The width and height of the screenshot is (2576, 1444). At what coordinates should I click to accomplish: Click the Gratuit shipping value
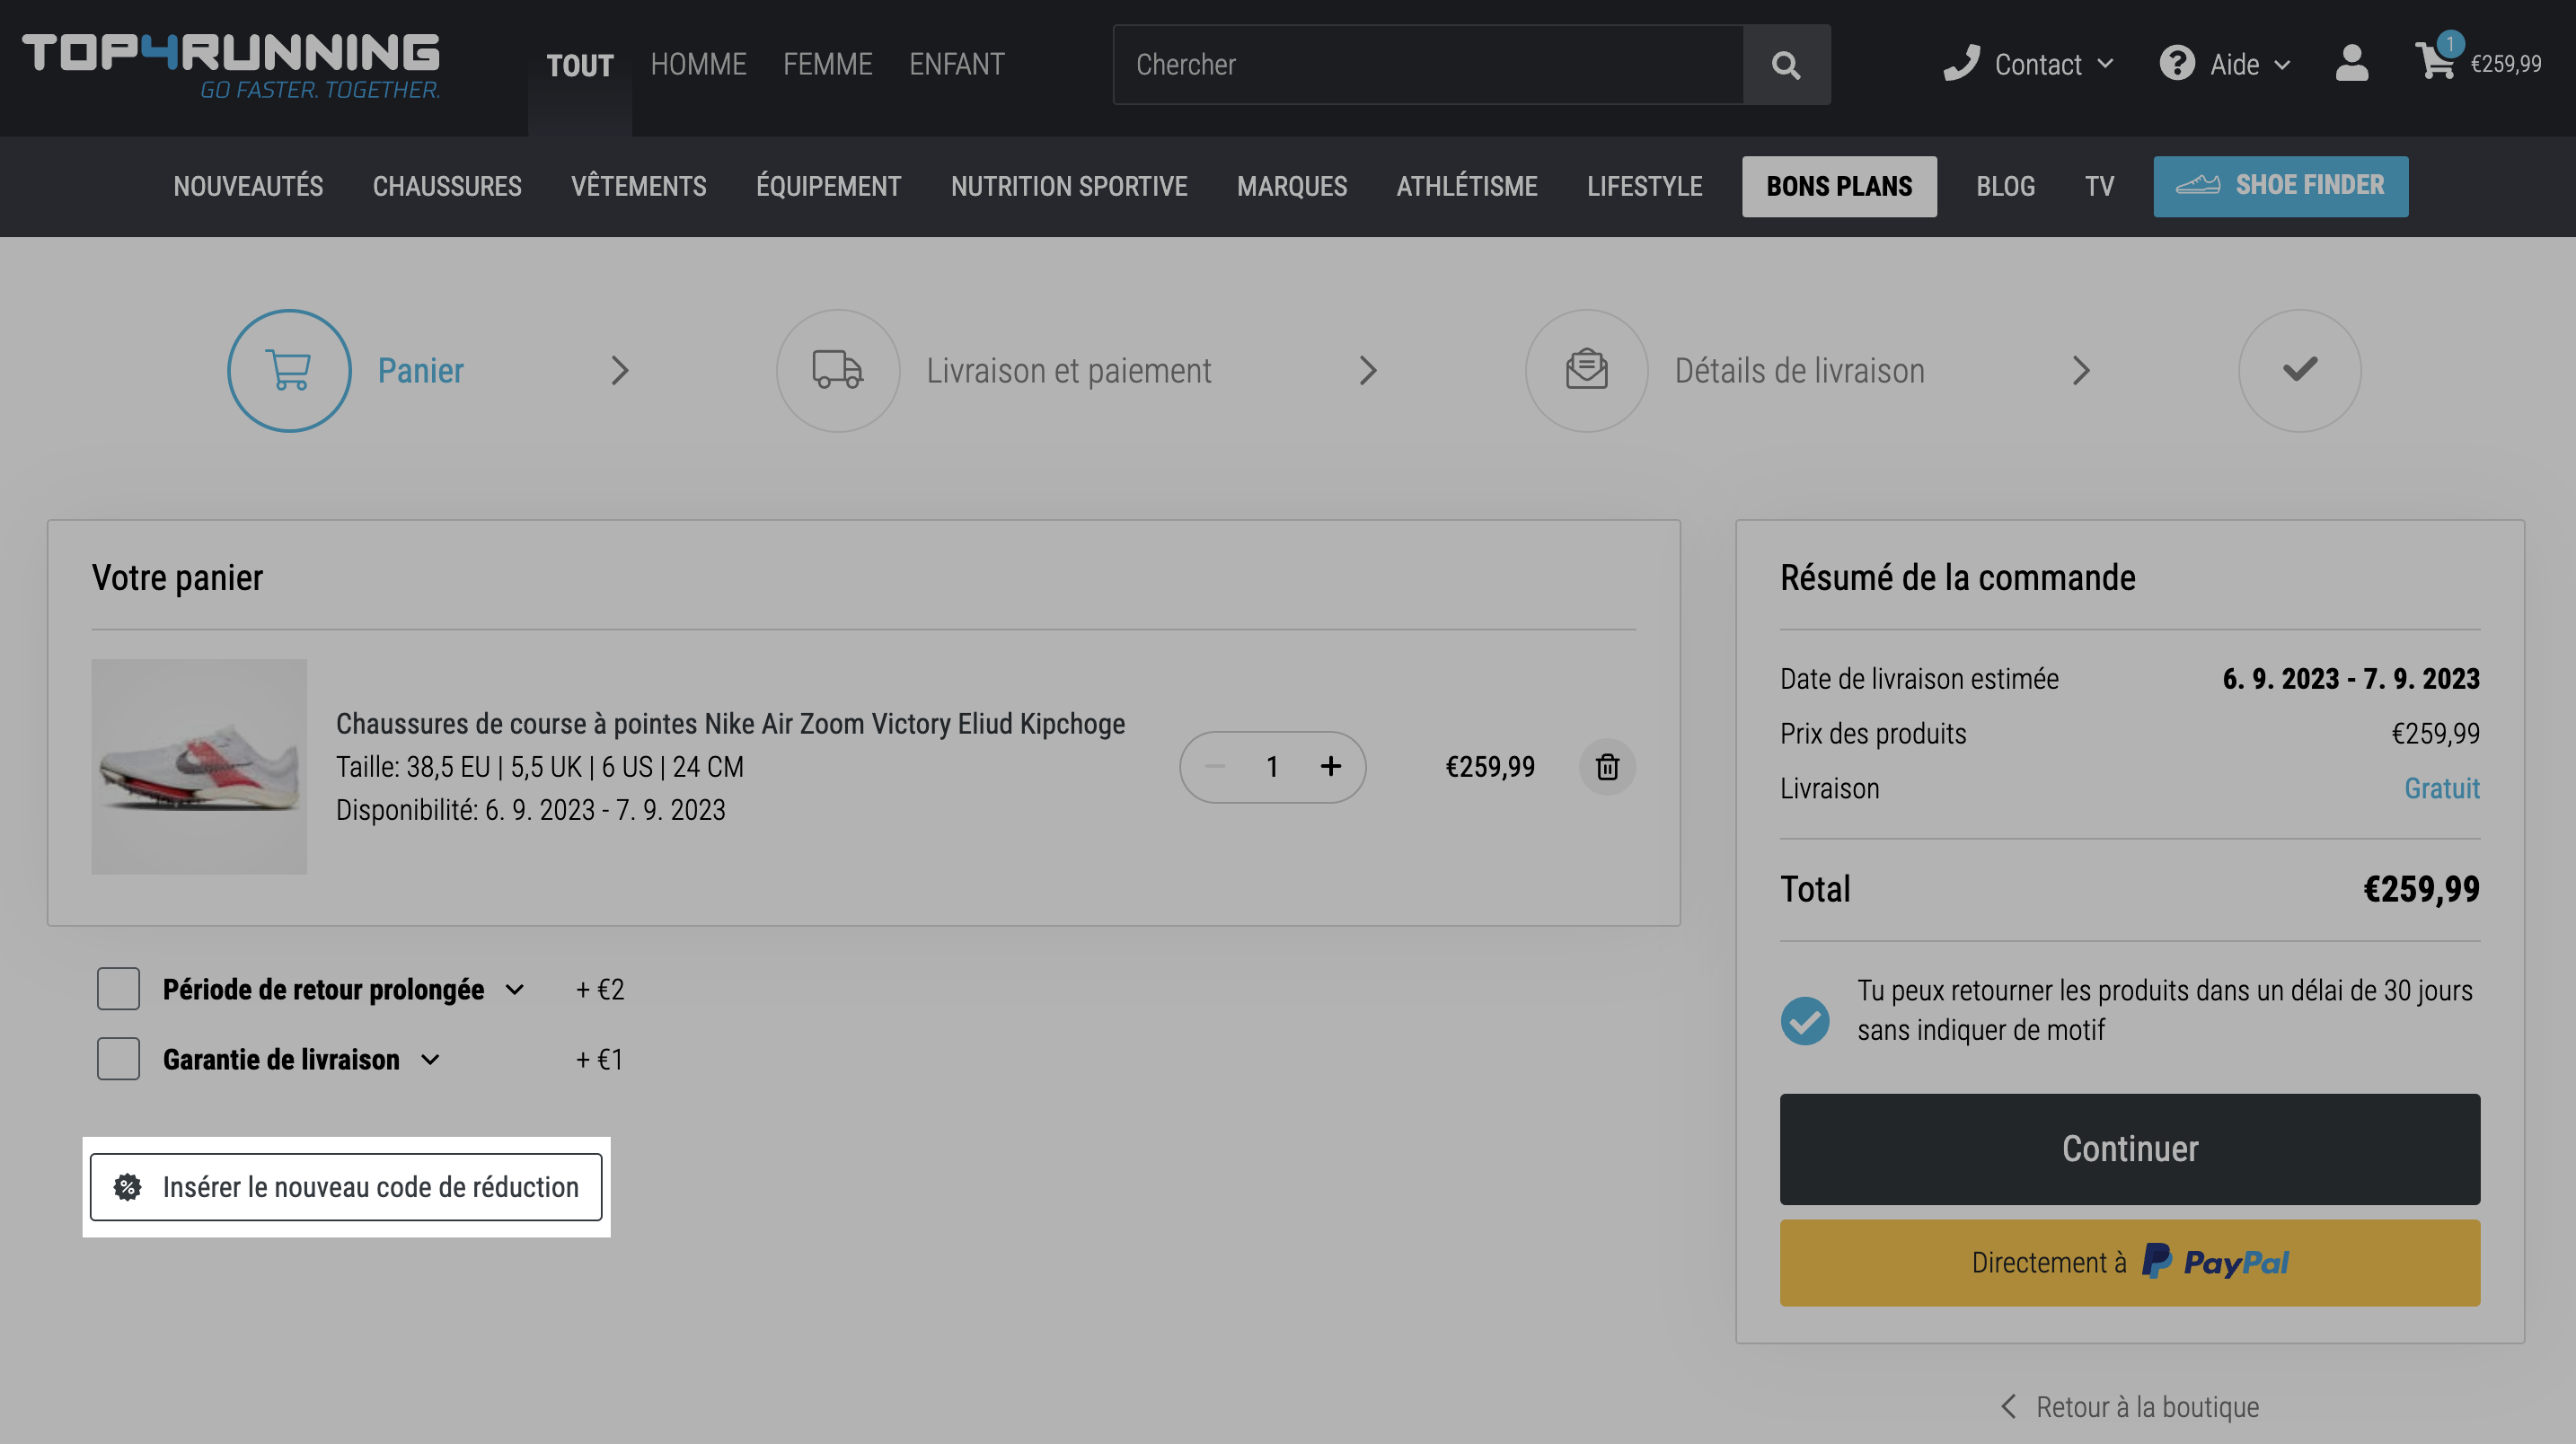click(2441, 788)
